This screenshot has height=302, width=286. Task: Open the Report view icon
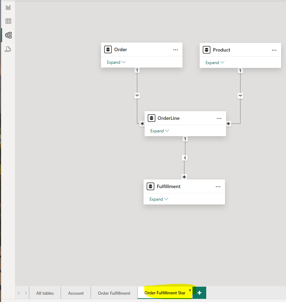coord(8,8)
